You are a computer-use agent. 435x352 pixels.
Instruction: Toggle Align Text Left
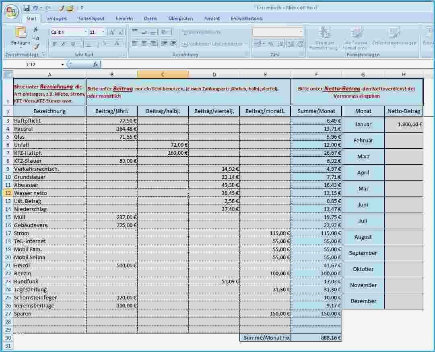pos(135,43)
